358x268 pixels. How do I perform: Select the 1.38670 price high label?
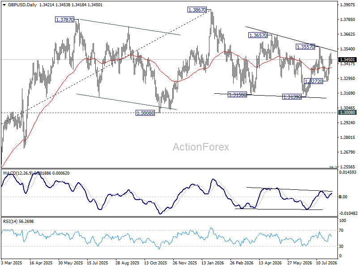pyautogui.click(x=197, y=10)
